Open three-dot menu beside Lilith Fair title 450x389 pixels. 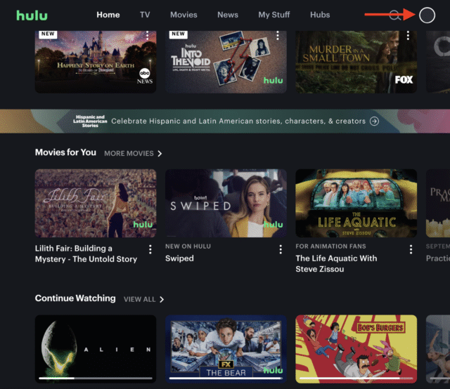150,249
